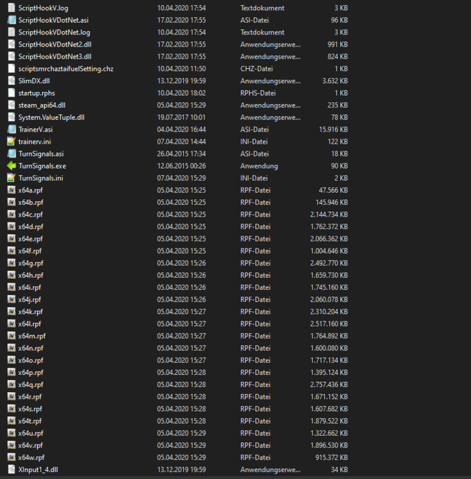Select the startup.rphs blank file icon
The width and height of the screenshot is (471, 479).
tap(11, 93)
